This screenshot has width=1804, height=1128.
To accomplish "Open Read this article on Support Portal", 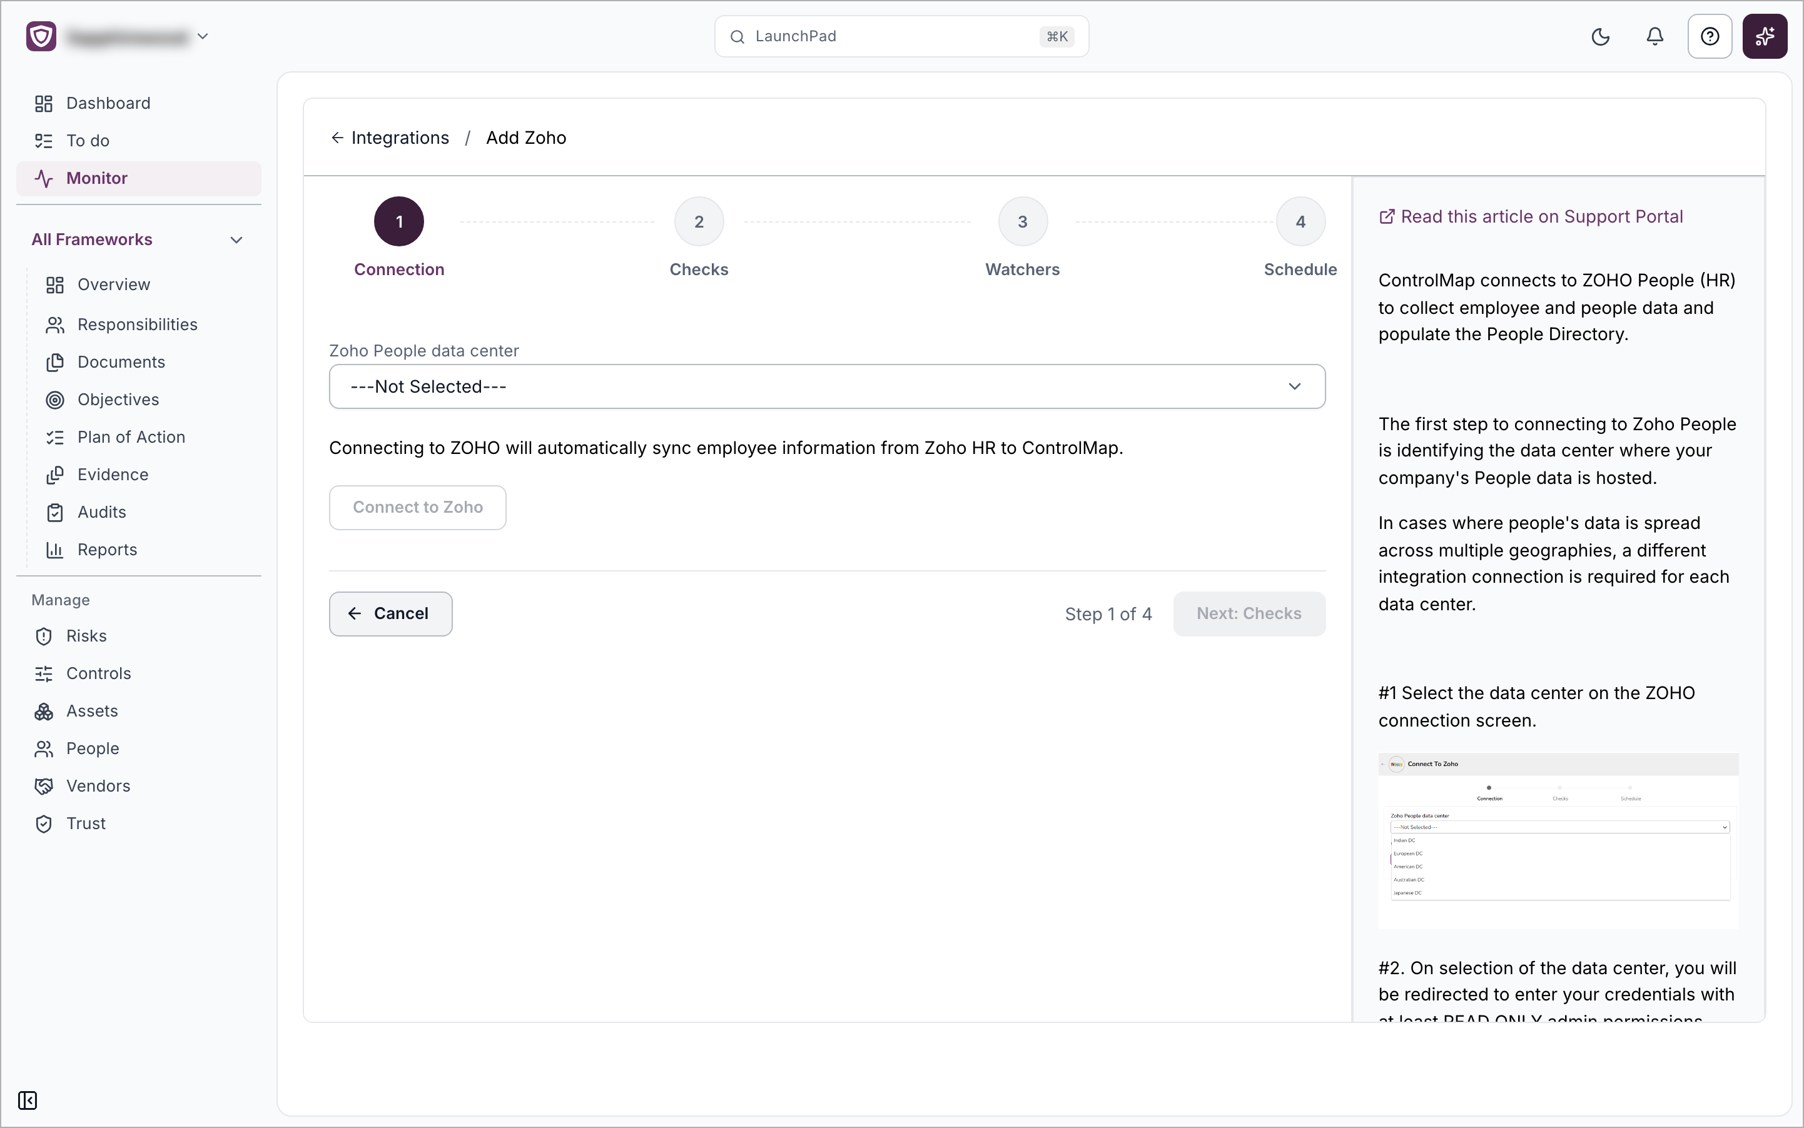I will (x=1531, y=216).
